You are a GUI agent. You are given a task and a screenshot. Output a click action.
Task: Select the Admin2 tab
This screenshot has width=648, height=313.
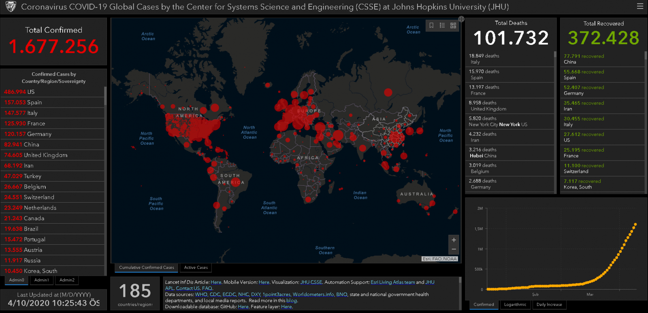(67, 280)
